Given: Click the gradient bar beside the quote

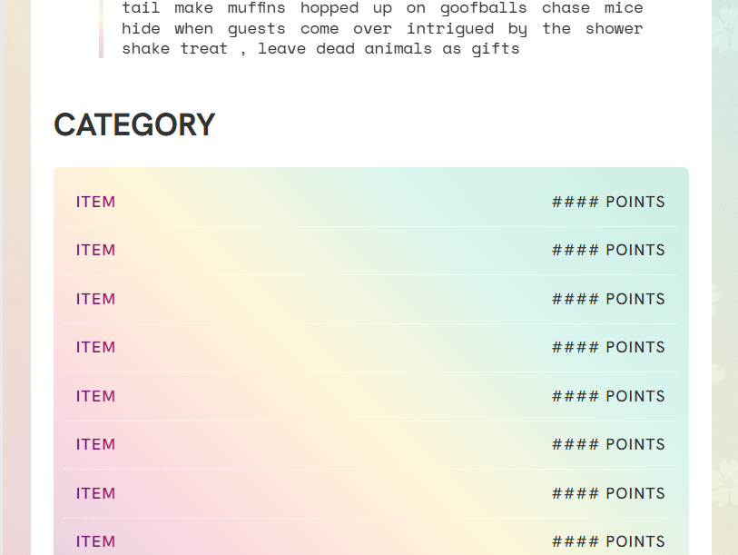Looking at the screenshot, I should [x=101, y=28].
